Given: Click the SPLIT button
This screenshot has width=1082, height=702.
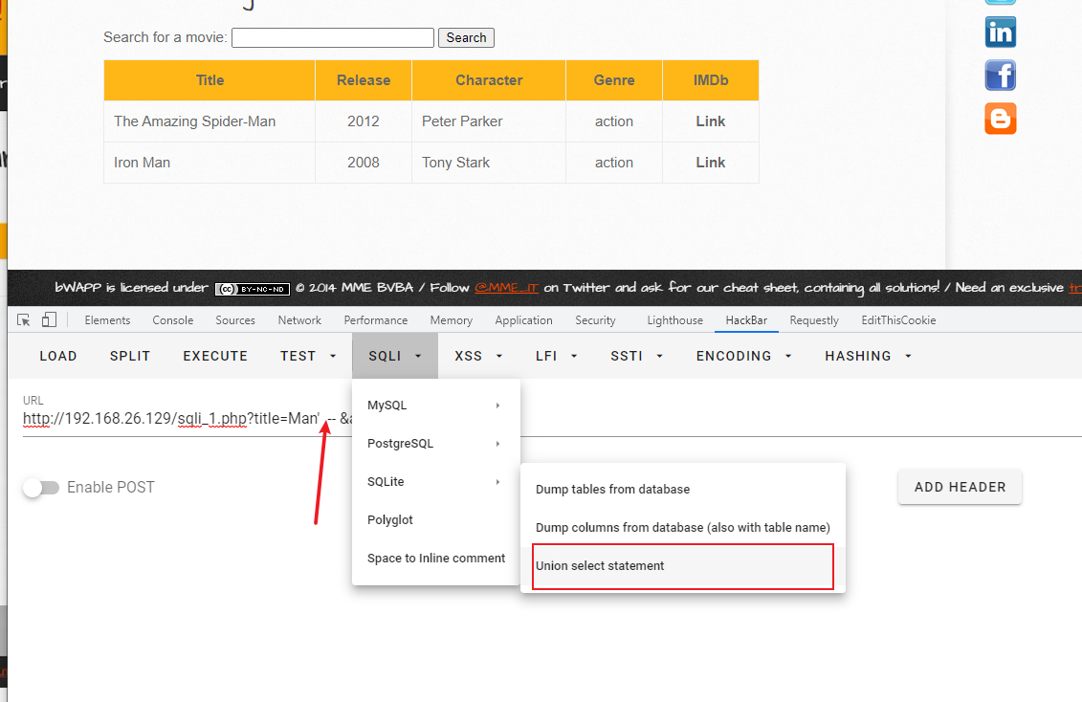Looking at the screenshot, I should click(x=130, y=356).
